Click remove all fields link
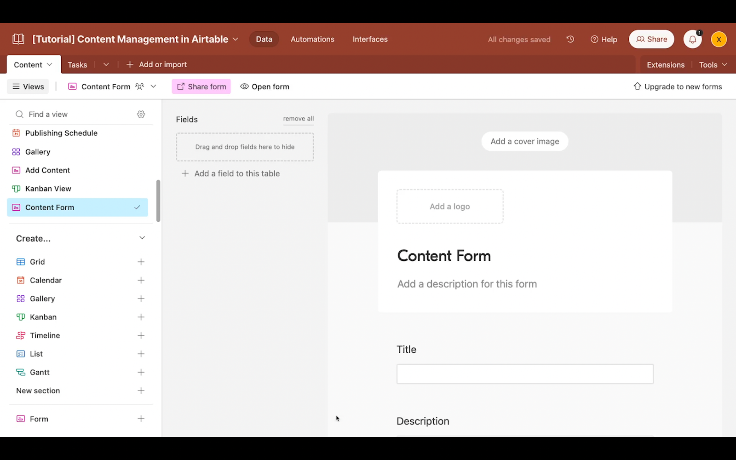Screen dimensions: 736x460 coord(299,119)
